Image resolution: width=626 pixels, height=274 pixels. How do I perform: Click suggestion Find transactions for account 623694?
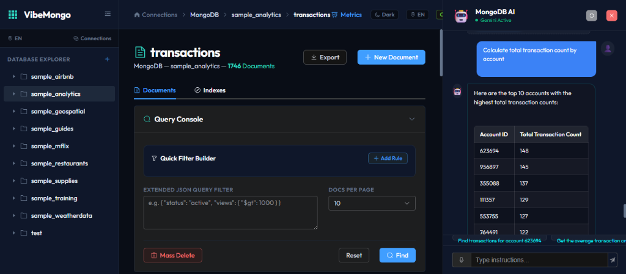(x=499, y=240)
